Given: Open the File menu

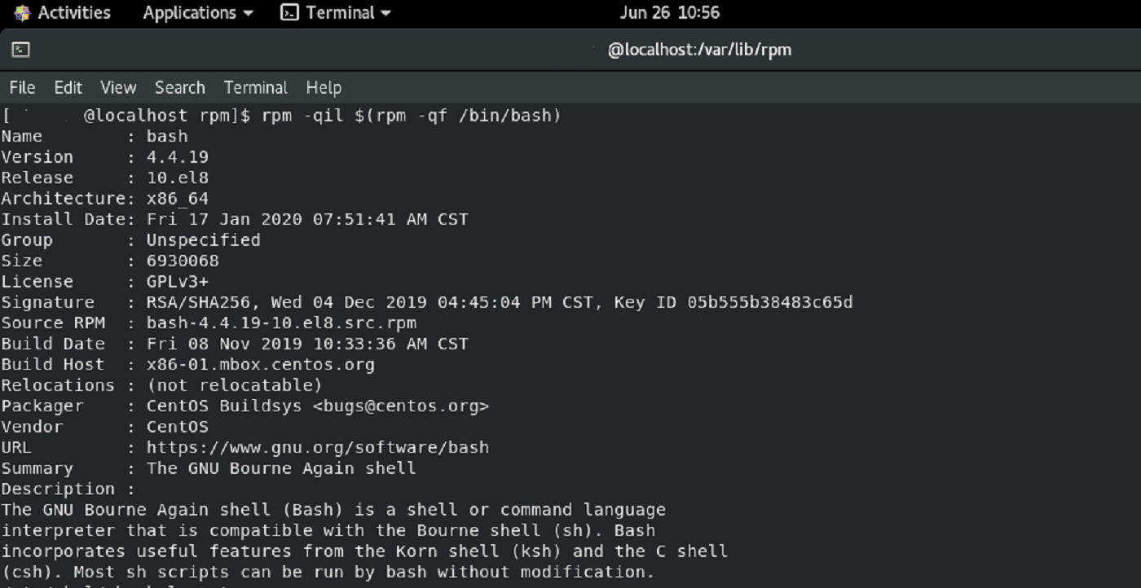Looking at the screenshot, I should (22, 87).
